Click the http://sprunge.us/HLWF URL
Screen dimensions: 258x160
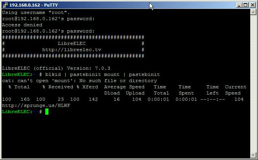(36, 105)
